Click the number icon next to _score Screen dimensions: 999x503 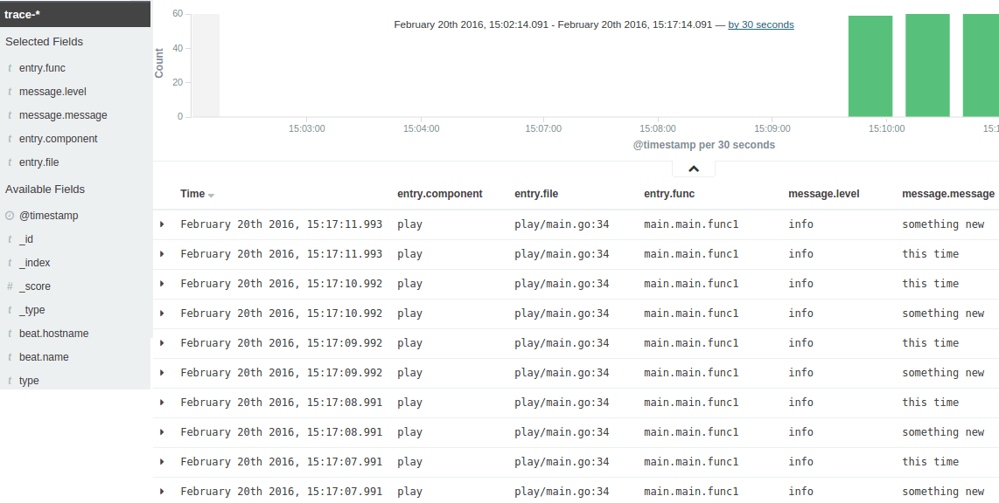[10, 286]
